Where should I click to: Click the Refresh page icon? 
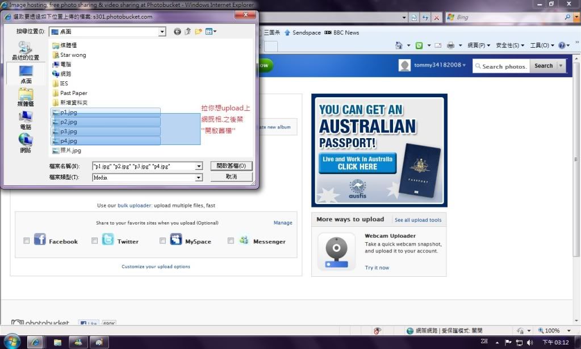[x=425, y=18]
